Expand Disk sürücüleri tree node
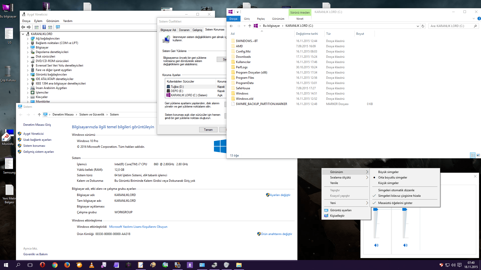The image size is (481, 270). [x=28, y=57]
